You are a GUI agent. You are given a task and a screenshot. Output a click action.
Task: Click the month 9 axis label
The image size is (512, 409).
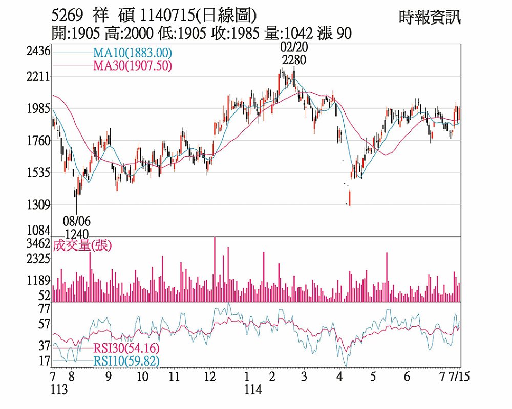tap(109, 377)
